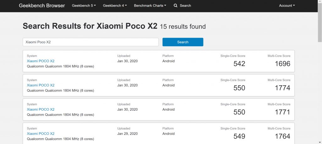The width and height of the screenshot is (322, 144).
Task: Click the multi-core score 1696
Action: tap(282, 64)
